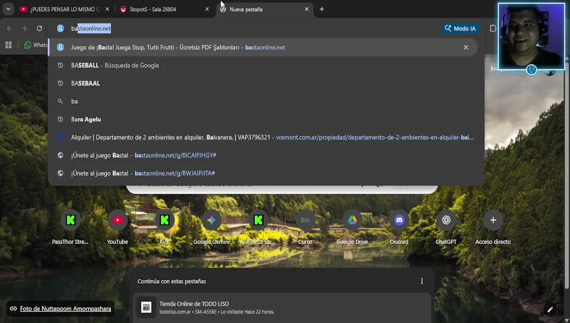Switch to the YouTube video tab
This screenshot has width=570, height=323.
(x=64, y=9)
